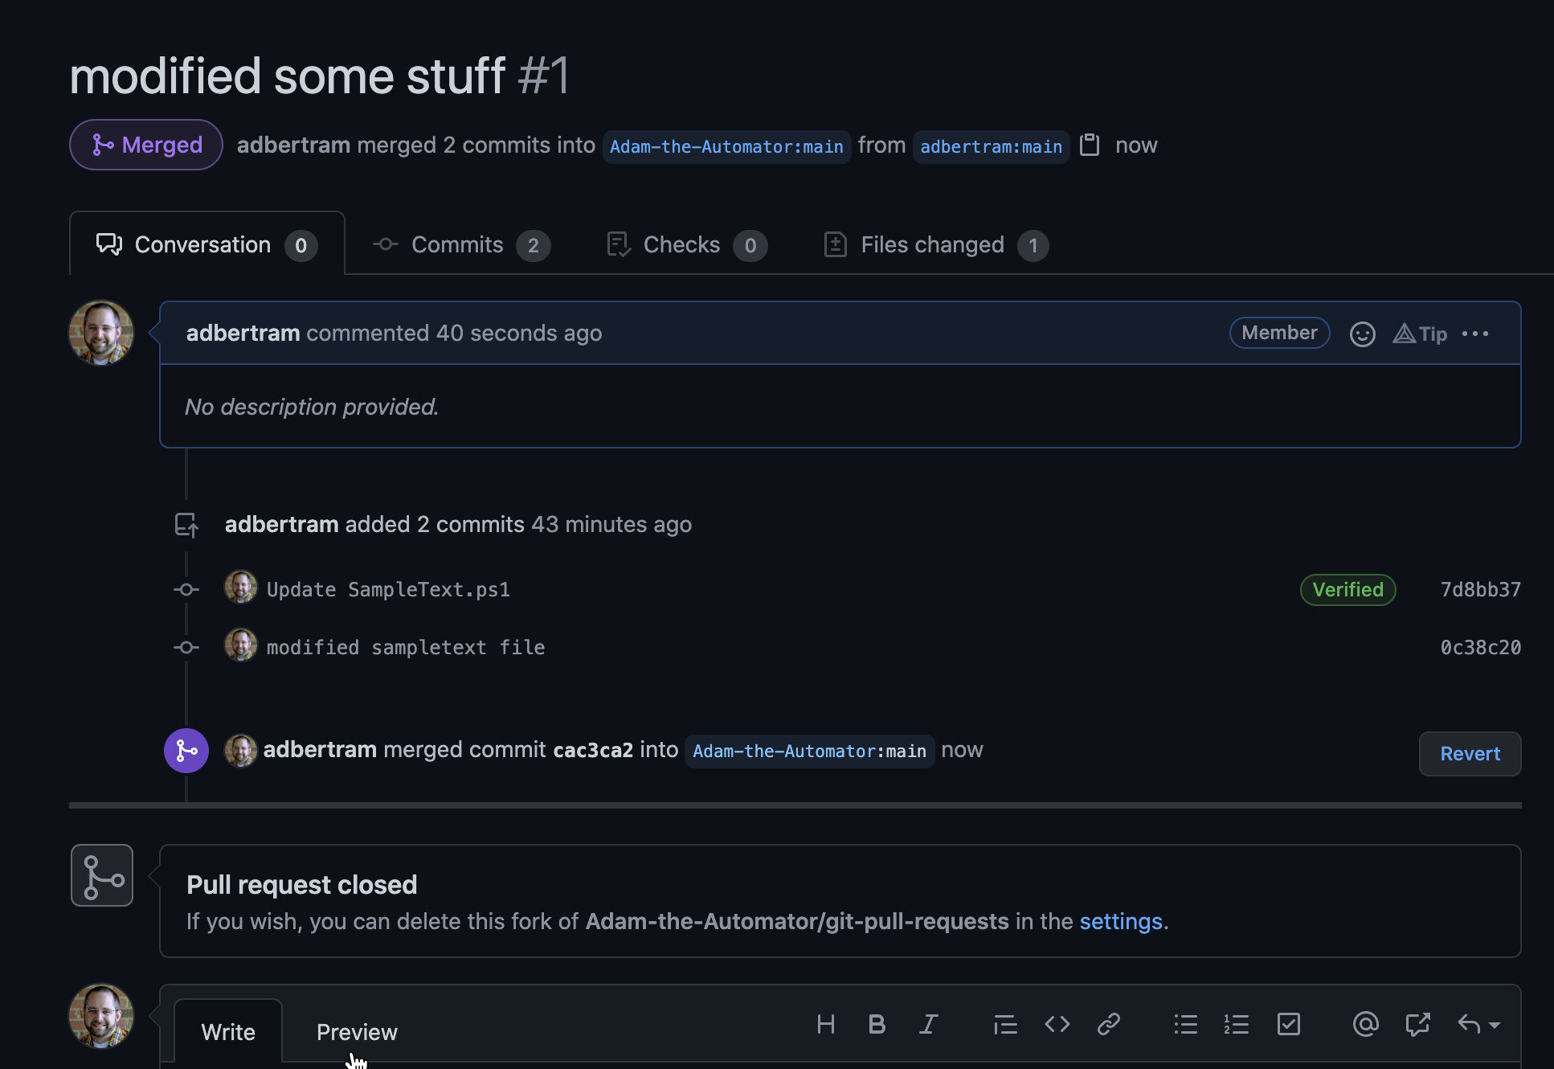Switch to the Preview tab in editor
The width and height of the screenshot is (1554, 1069).
point(357,1030)
